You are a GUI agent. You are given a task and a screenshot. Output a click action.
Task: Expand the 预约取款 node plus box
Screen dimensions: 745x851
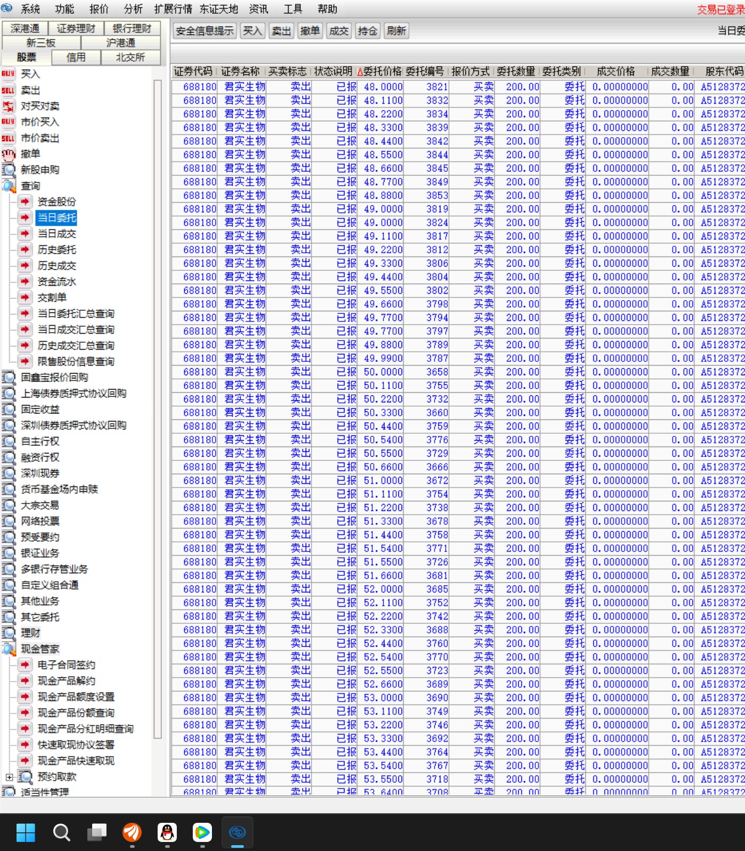point(9,777)
